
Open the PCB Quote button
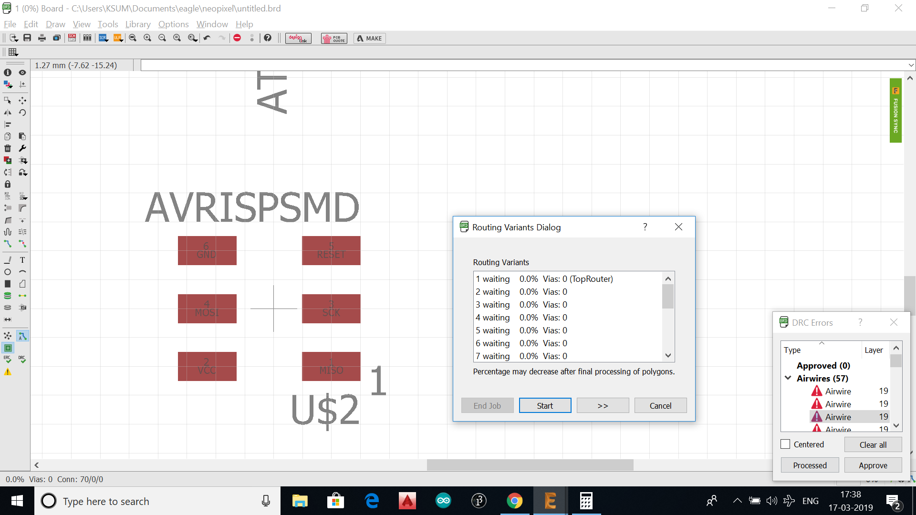pos(334,38)
